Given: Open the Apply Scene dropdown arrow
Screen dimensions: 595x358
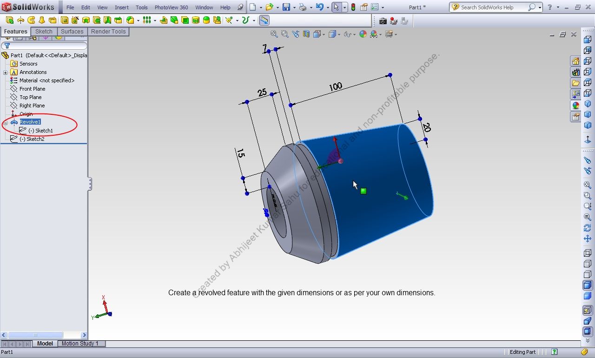Looking at the screenshot, I should pyautogui.click(x=380, y=34).
